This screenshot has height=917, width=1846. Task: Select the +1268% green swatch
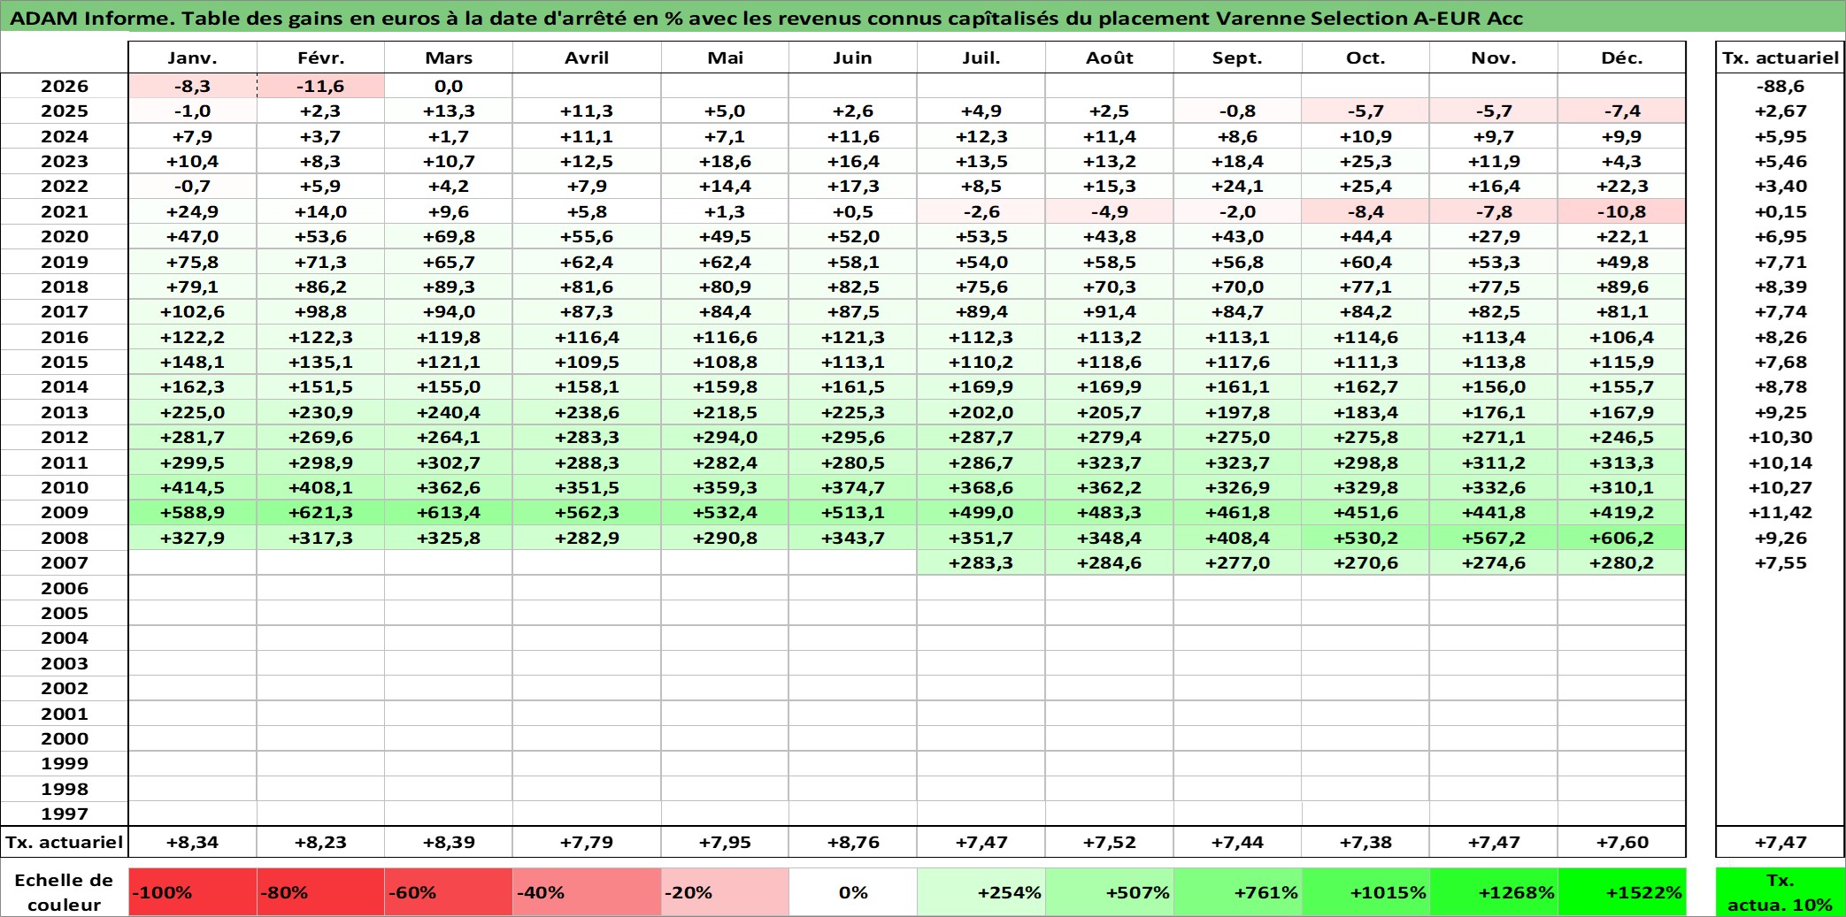(1494, 892)
